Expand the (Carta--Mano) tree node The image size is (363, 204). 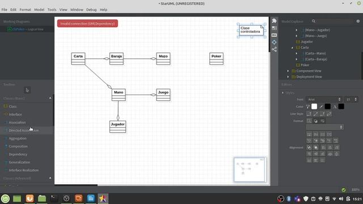point(296,53)
